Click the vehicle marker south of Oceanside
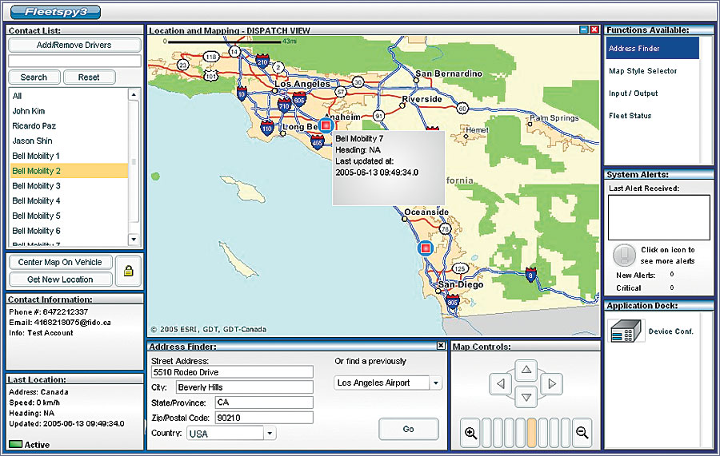 tap(426, 248)
